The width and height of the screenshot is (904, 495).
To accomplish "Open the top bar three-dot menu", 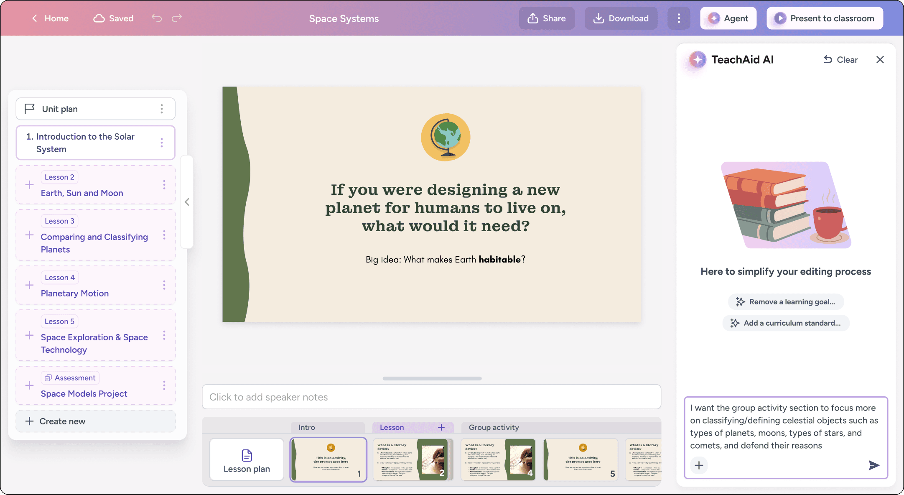I will 678,18.
